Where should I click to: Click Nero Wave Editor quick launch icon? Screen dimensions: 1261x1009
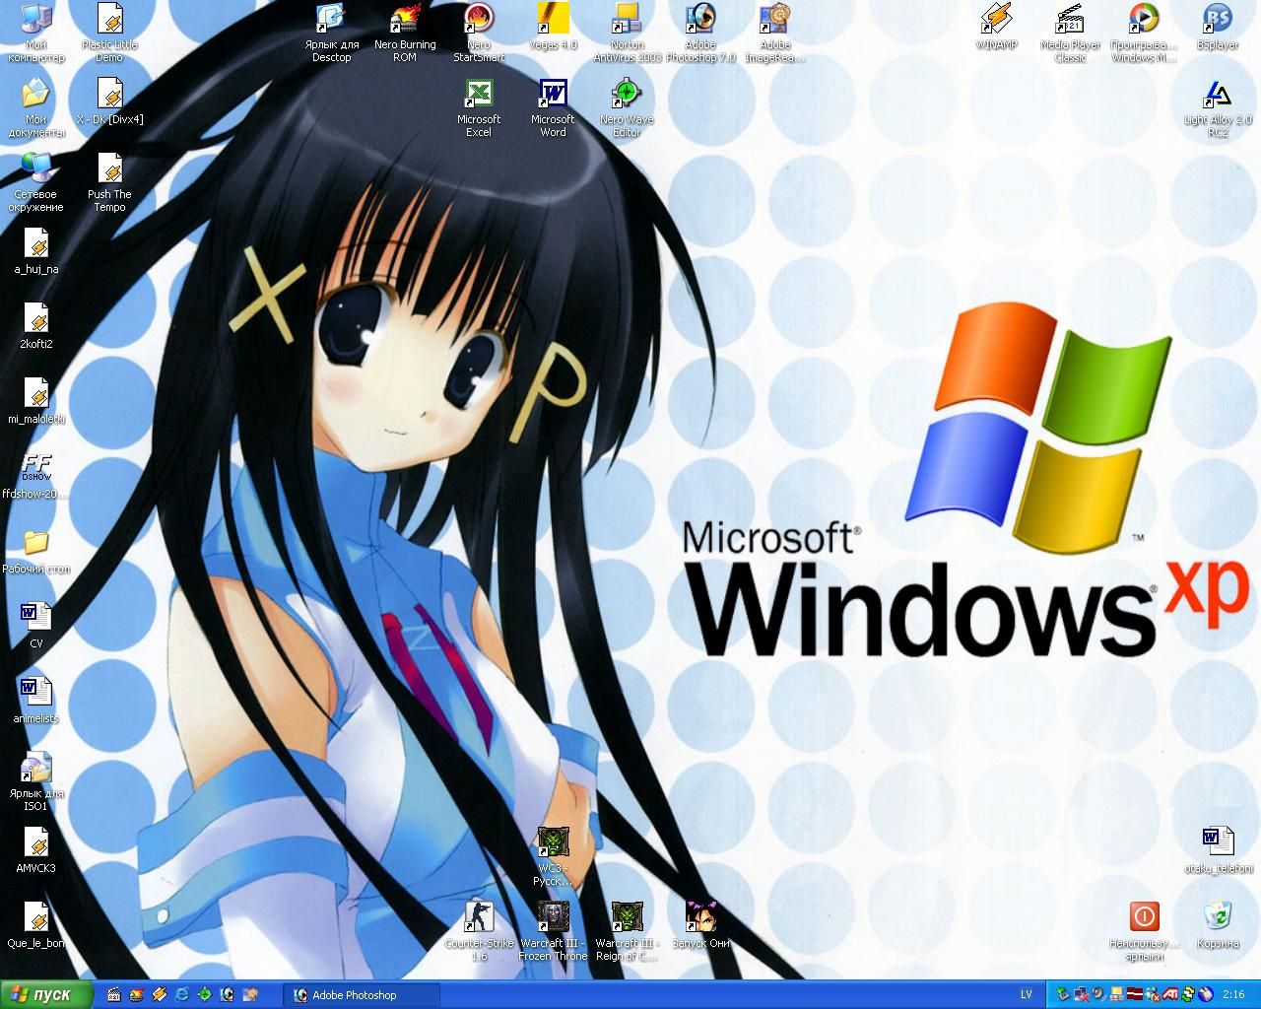coord(205,995)
